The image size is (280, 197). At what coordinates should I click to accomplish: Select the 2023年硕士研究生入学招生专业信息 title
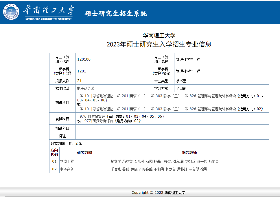[159, 44]
